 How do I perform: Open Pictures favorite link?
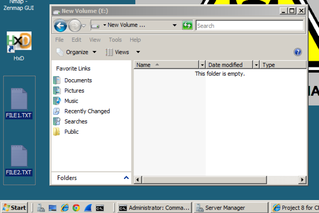[74, 91]
